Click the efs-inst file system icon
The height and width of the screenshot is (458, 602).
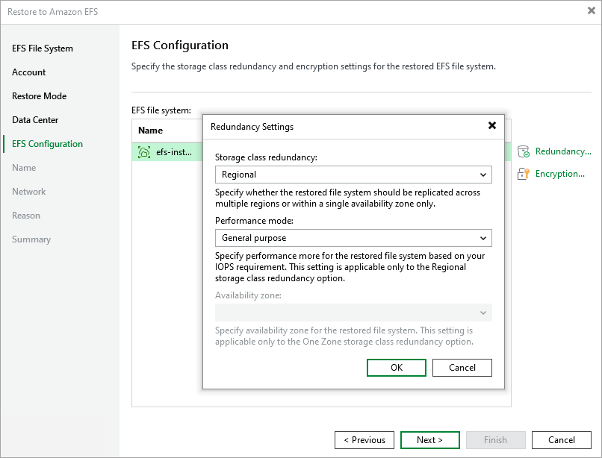(x=144, y=152)
